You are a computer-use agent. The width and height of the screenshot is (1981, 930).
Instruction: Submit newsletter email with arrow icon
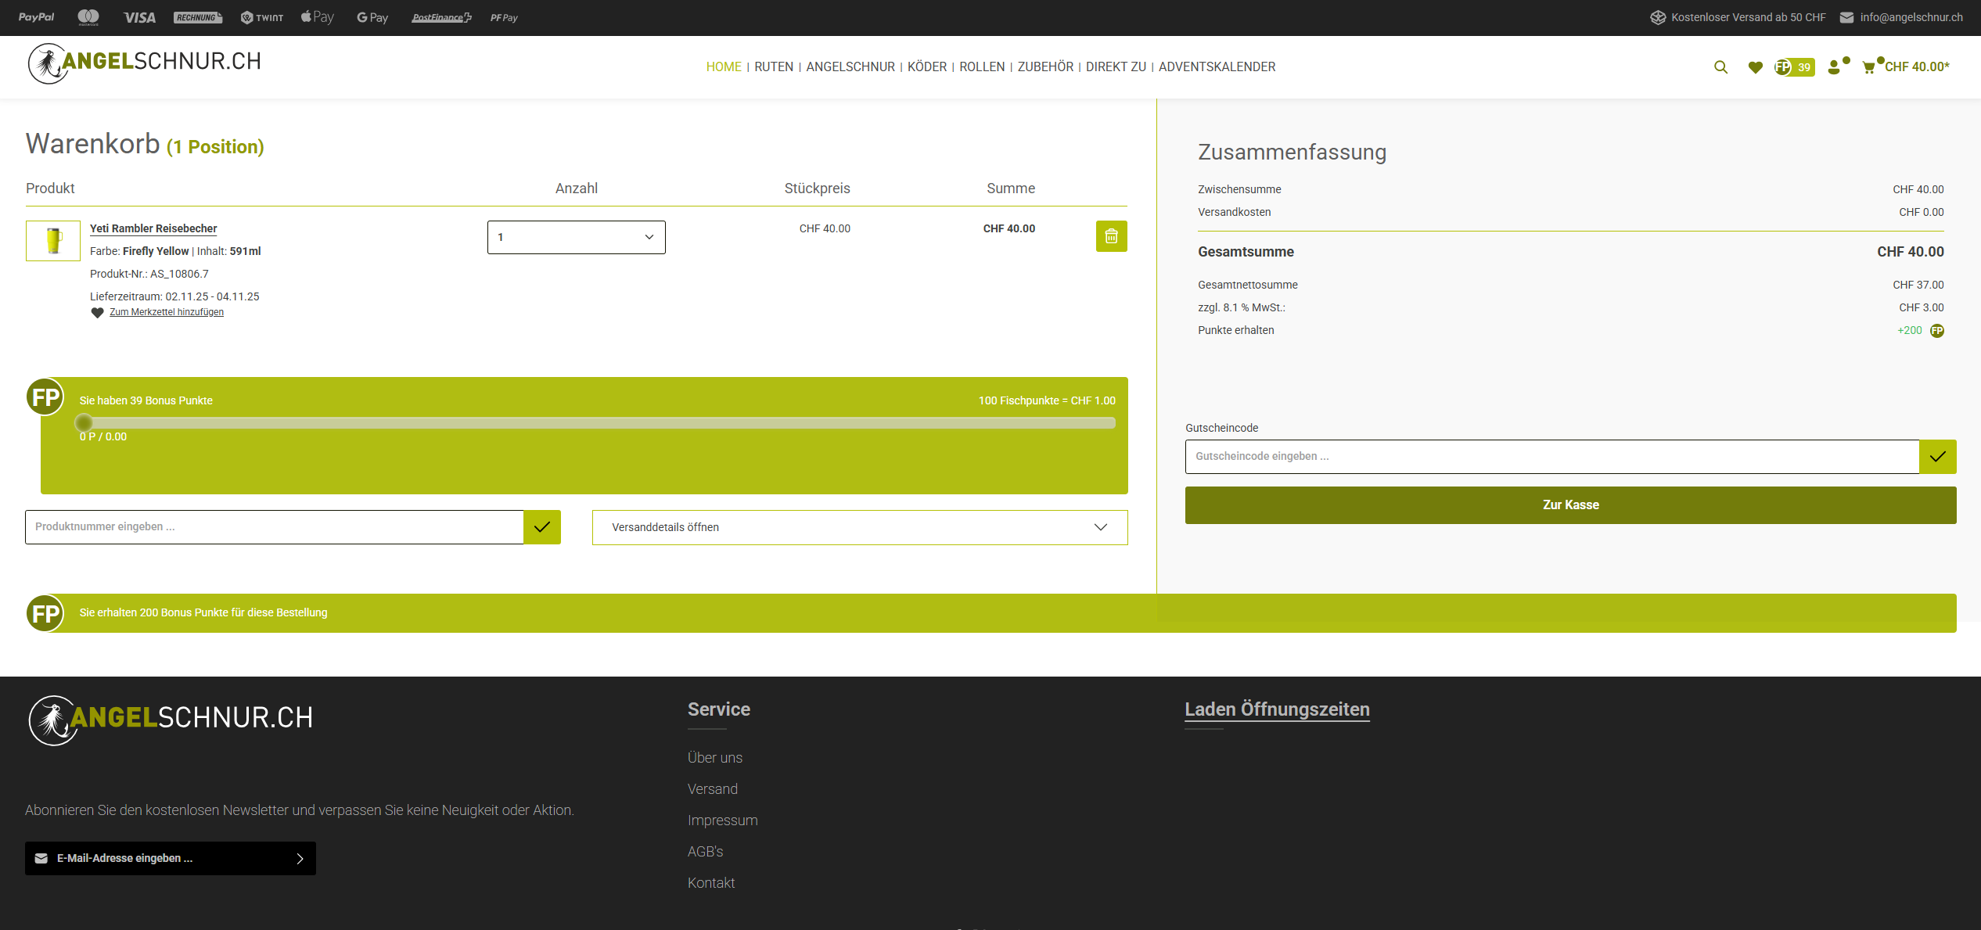(x=300, y=859)
